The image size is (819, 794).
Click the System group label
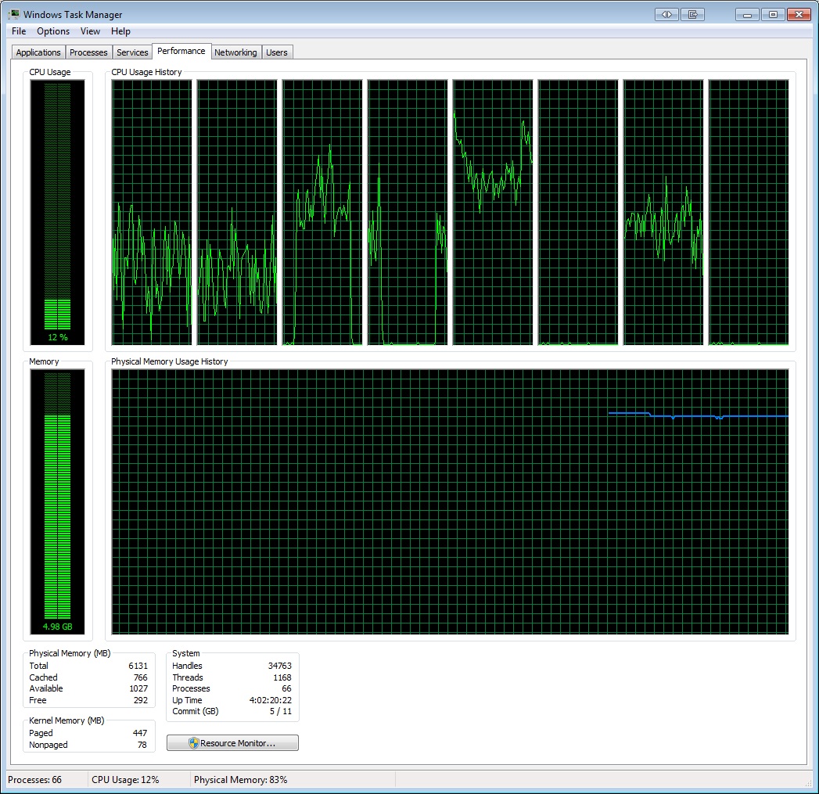click(186, 653)
